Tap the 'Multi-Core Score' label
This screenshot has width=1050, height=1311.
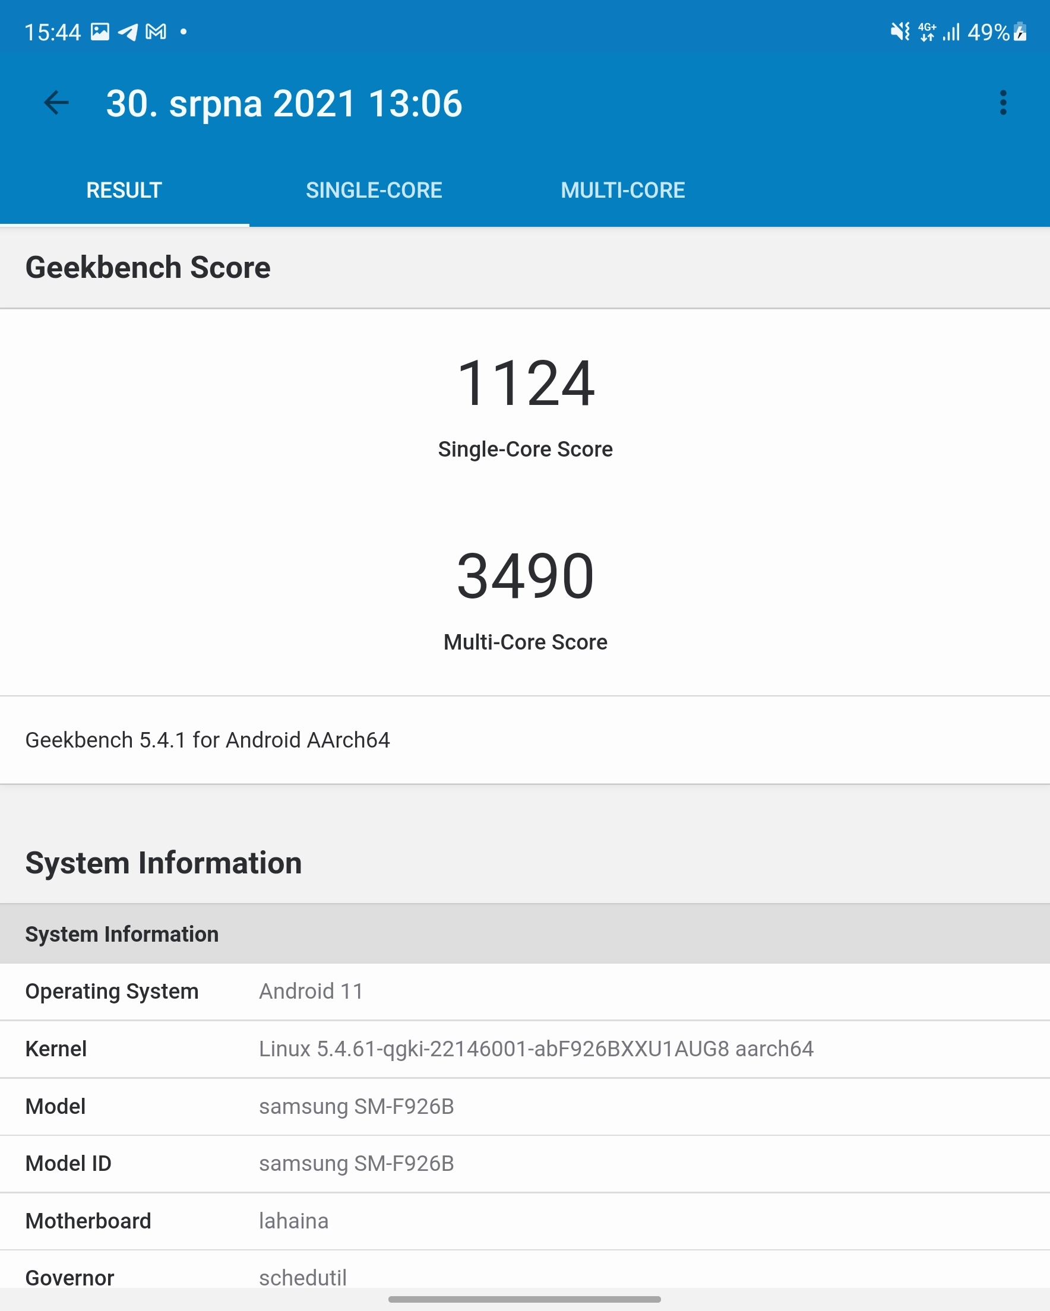525,642
